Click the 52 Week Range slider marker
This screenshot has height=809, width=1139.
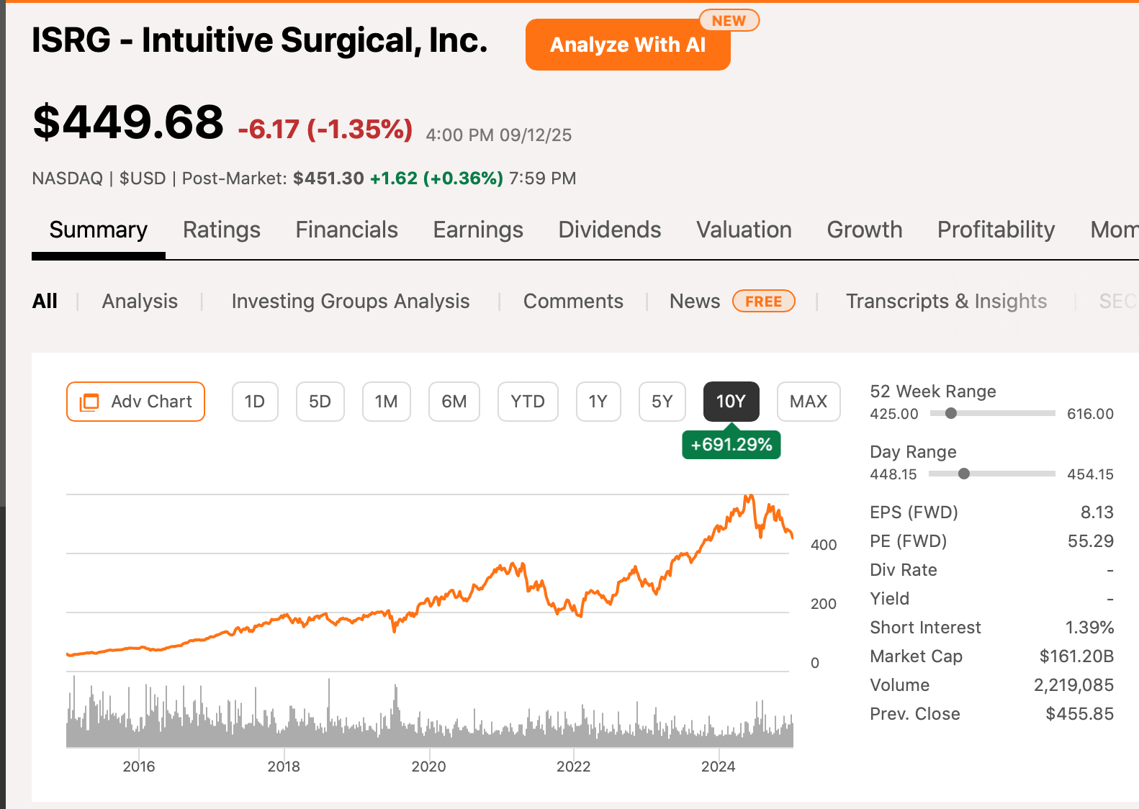(x=950, y=413)
